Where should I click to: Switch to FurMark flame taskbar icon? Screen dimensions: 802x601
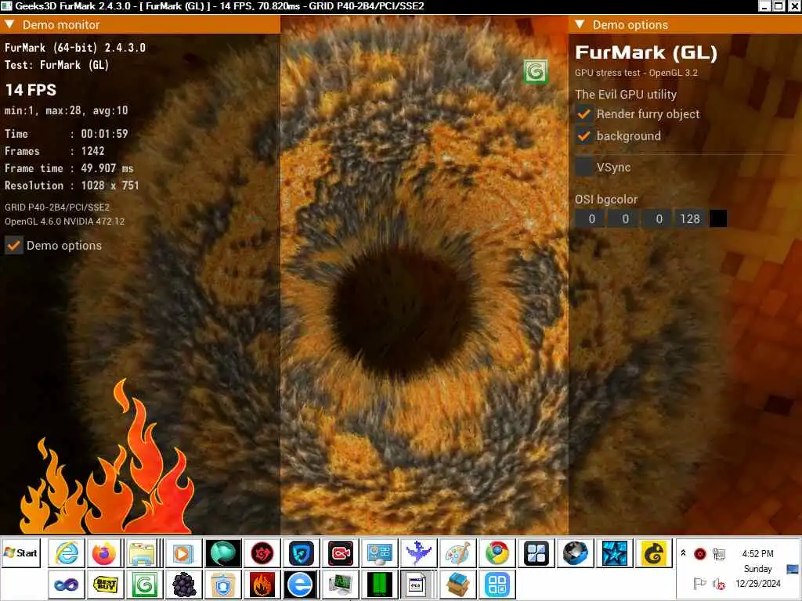[262, 584]
